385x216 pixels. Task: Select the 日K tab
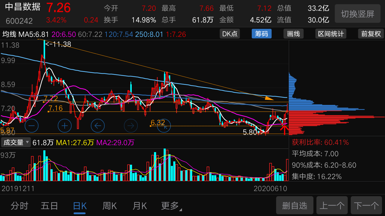80,206
